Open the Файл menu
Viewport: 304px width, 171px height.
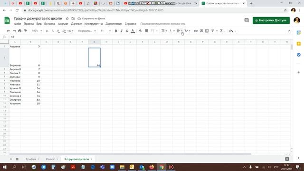click(x=18, y=24)
